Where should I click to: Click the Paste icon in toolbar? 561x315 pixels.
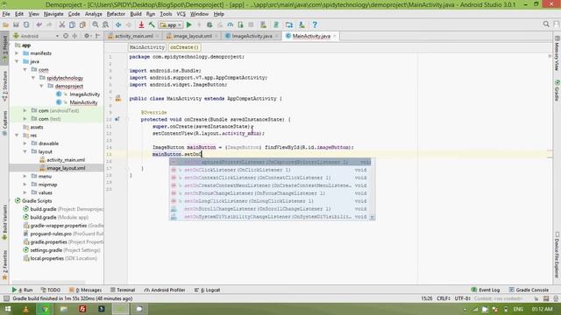click(82, 25)
